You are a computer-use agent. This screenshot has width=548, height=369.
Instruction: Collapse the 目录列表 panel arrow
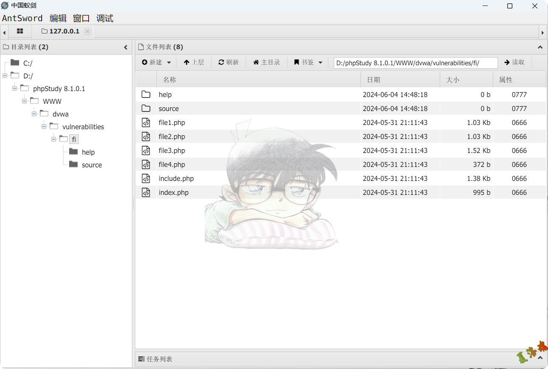coord(126,47)
